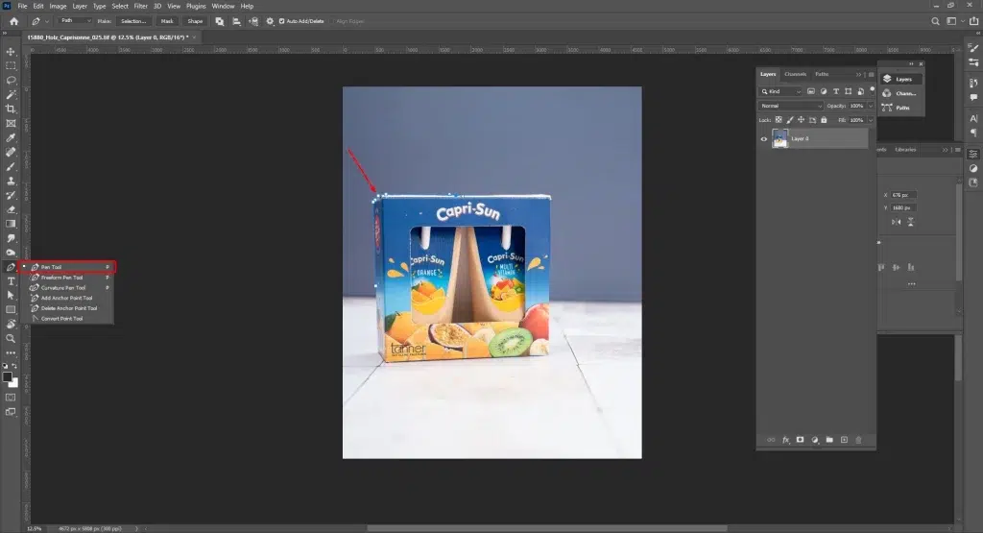This screenshot has height=533, width=983.
Task: Add a layer mask in Layers panel
Action: 800,440
